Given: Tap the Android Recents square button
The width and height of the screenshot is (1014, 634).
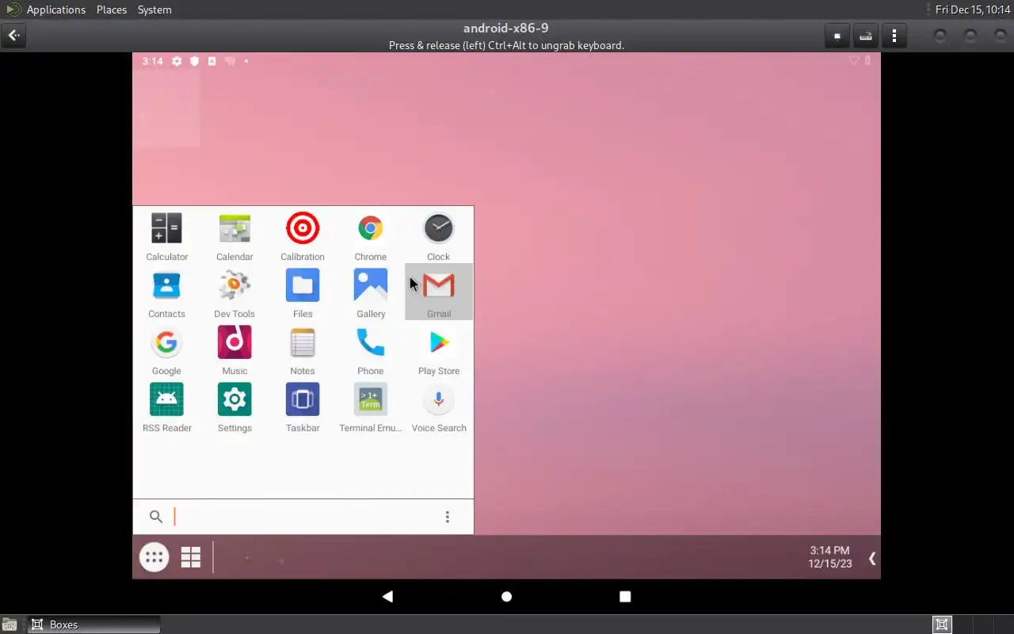Looking at the screenshot, I should 625,596.
